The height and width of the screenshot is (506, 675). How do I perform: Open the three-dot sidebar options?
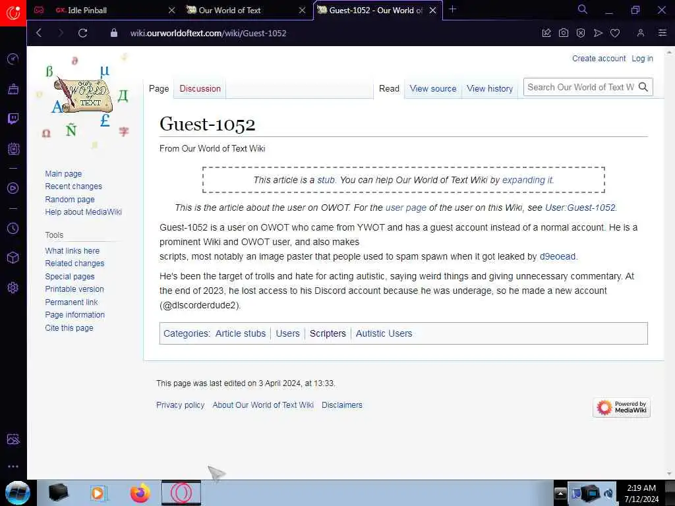point(13,466)
